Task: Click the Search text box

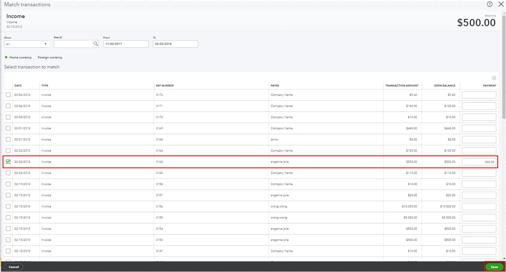Action: [74, 44]
